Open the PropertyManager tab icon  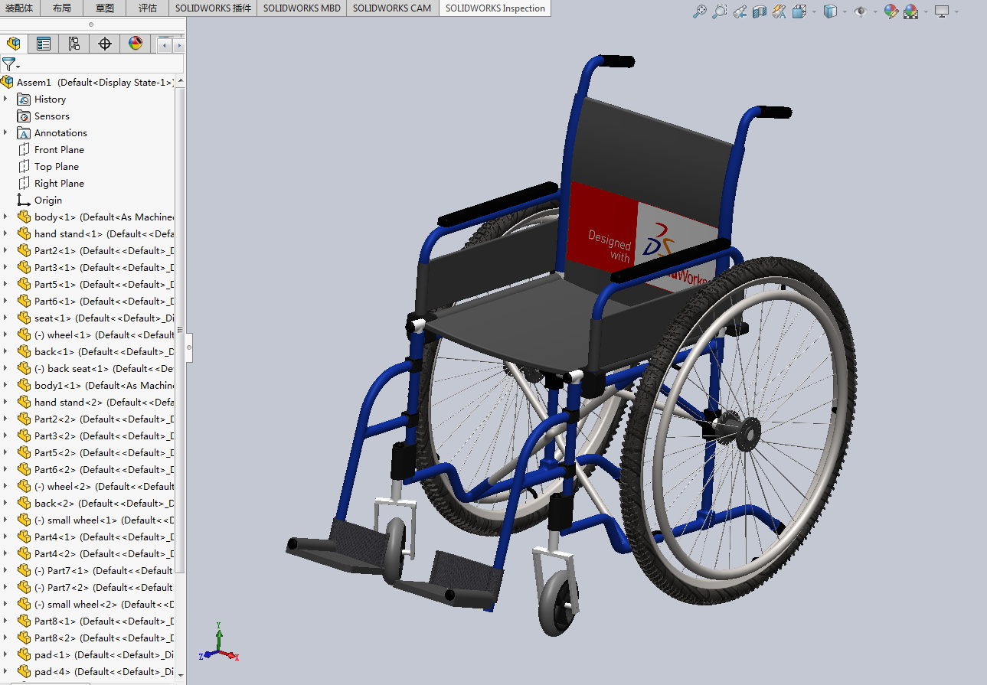pyautogui.click(x=44, y=44)
